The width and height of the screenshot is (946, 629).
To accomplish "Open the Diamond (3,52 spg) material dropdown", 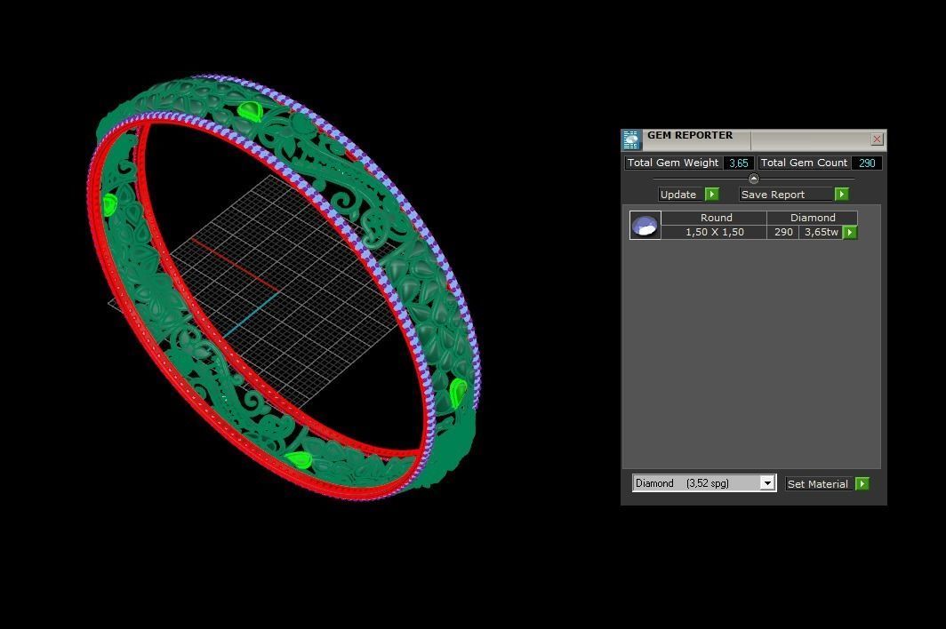I will coord(704,483).
